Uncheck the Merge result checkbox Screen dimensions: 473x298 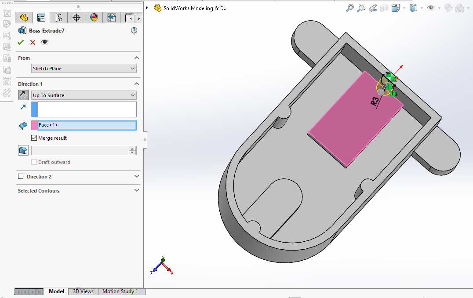(x=34, y=138)
